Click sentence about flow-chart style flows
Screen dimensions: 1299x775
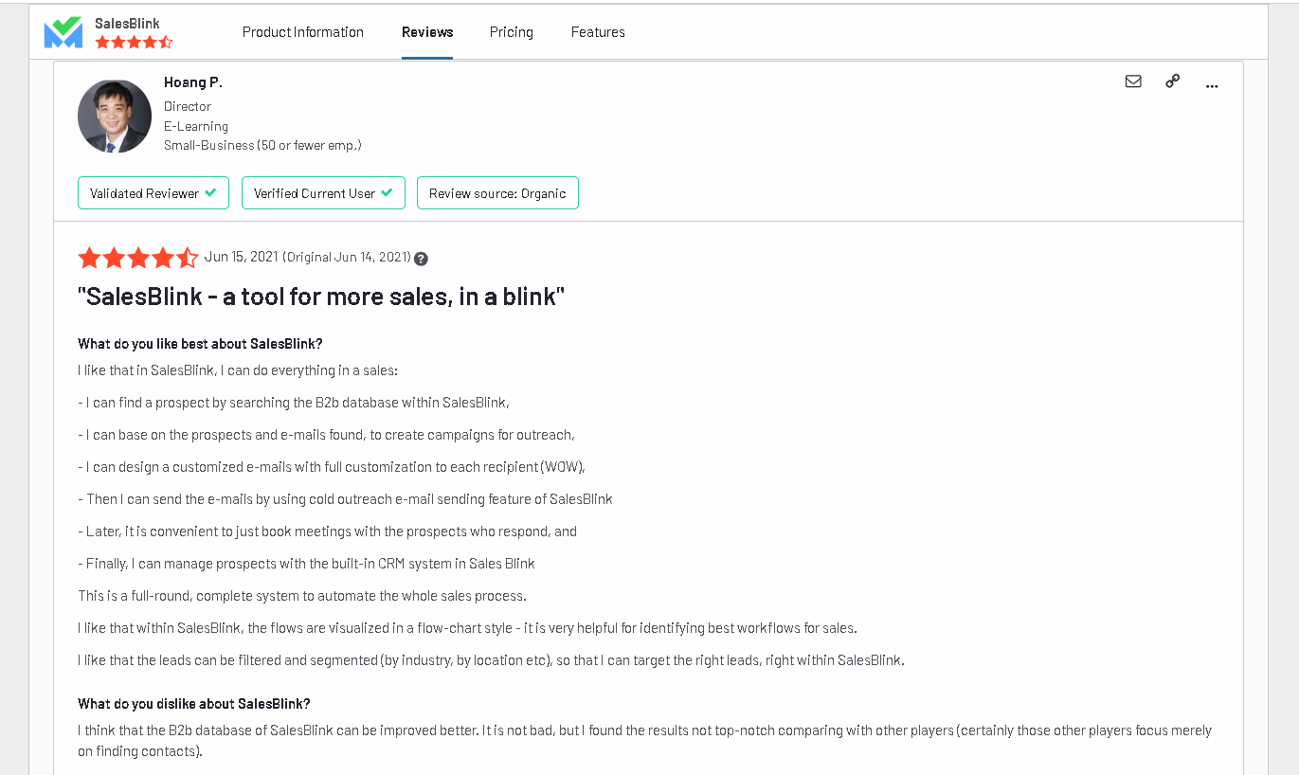pos(467,628)
